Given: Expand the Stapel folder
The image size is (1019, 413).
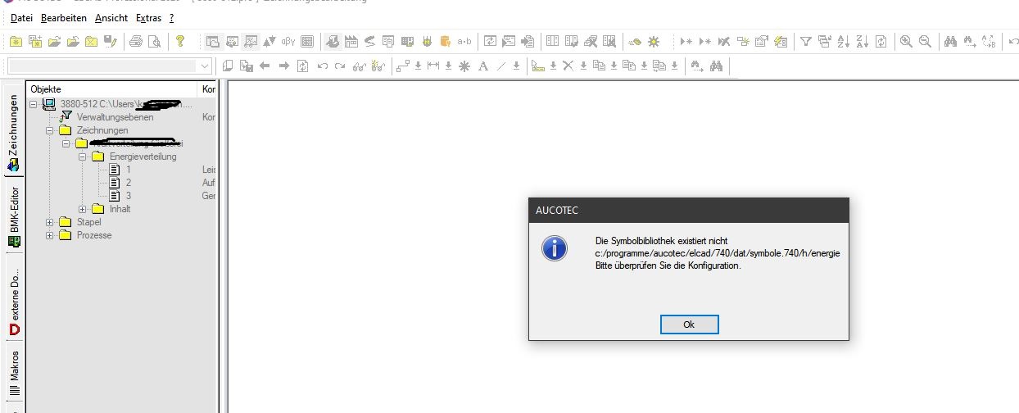Looking at the screenshot, I should pyautogui.click(x=50, y=222).
